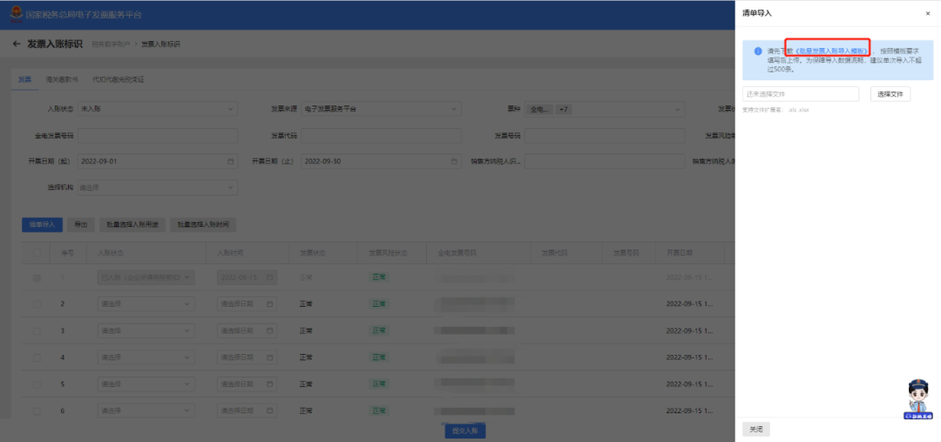Open the calendar icon for 开票日期（起）
The image size is (941, 442).
click(231, 161)
